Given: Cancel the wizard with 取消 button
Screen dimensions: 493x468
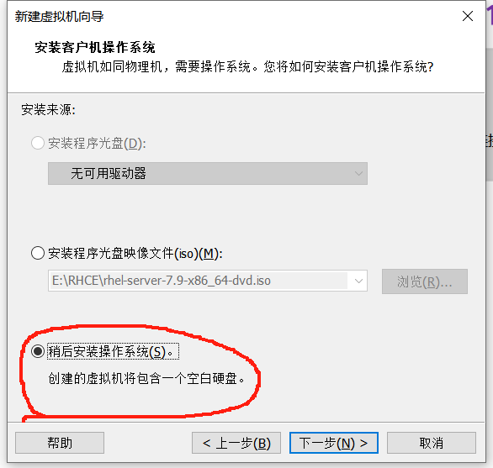Looking at the screenshot, I should coord(432,443).
